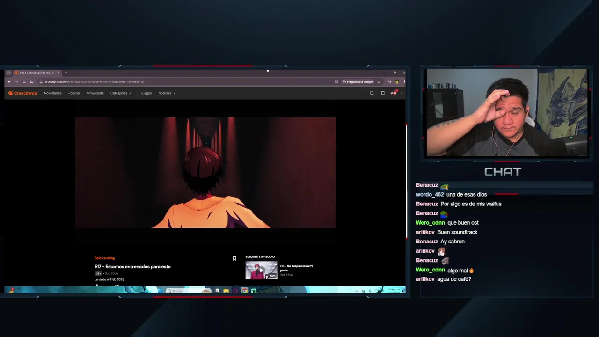Expand the Noticias dropdown

point(167,93)
